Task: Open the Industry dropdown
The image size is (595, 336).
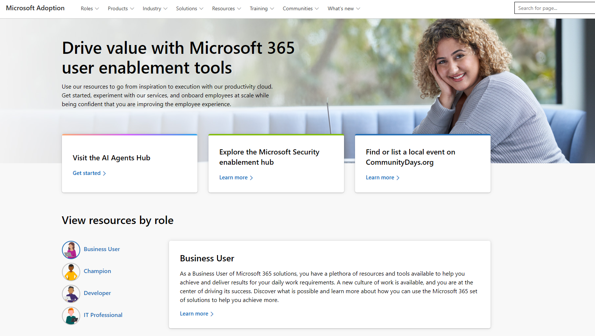Action: tap(155, 8)
